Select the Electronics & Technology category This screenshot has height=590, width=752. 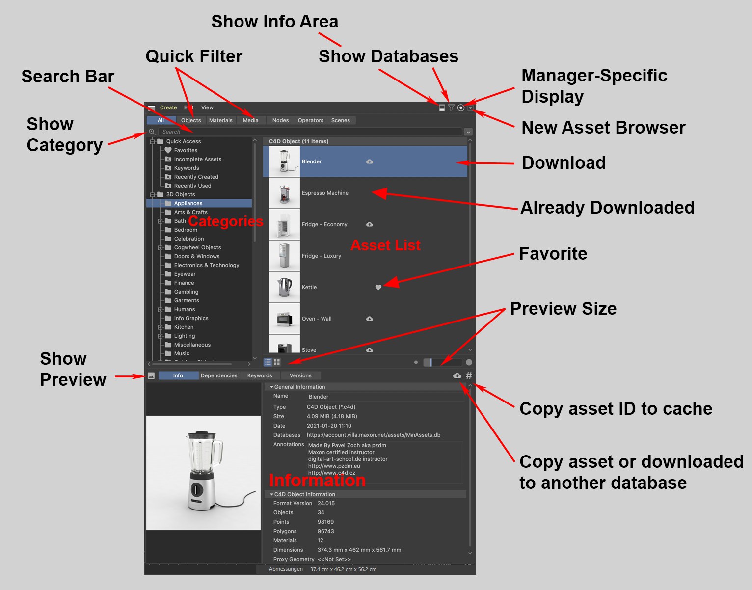(207, 265)
